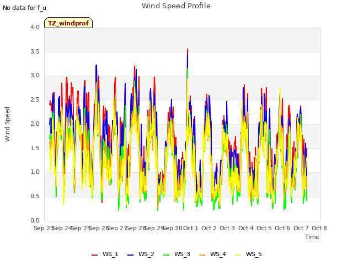The height and width of the screenshot is (265, 353).
Task: Click the 3.5 y-axis tick label
Action: (x=35, y=51)
